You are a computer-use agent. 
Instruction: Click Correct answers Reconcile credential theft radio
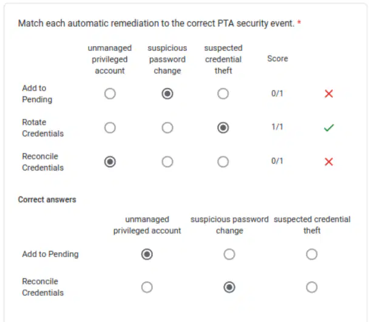(312, 287)
